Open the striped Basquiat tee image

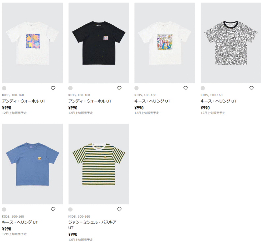click(99, 164)
